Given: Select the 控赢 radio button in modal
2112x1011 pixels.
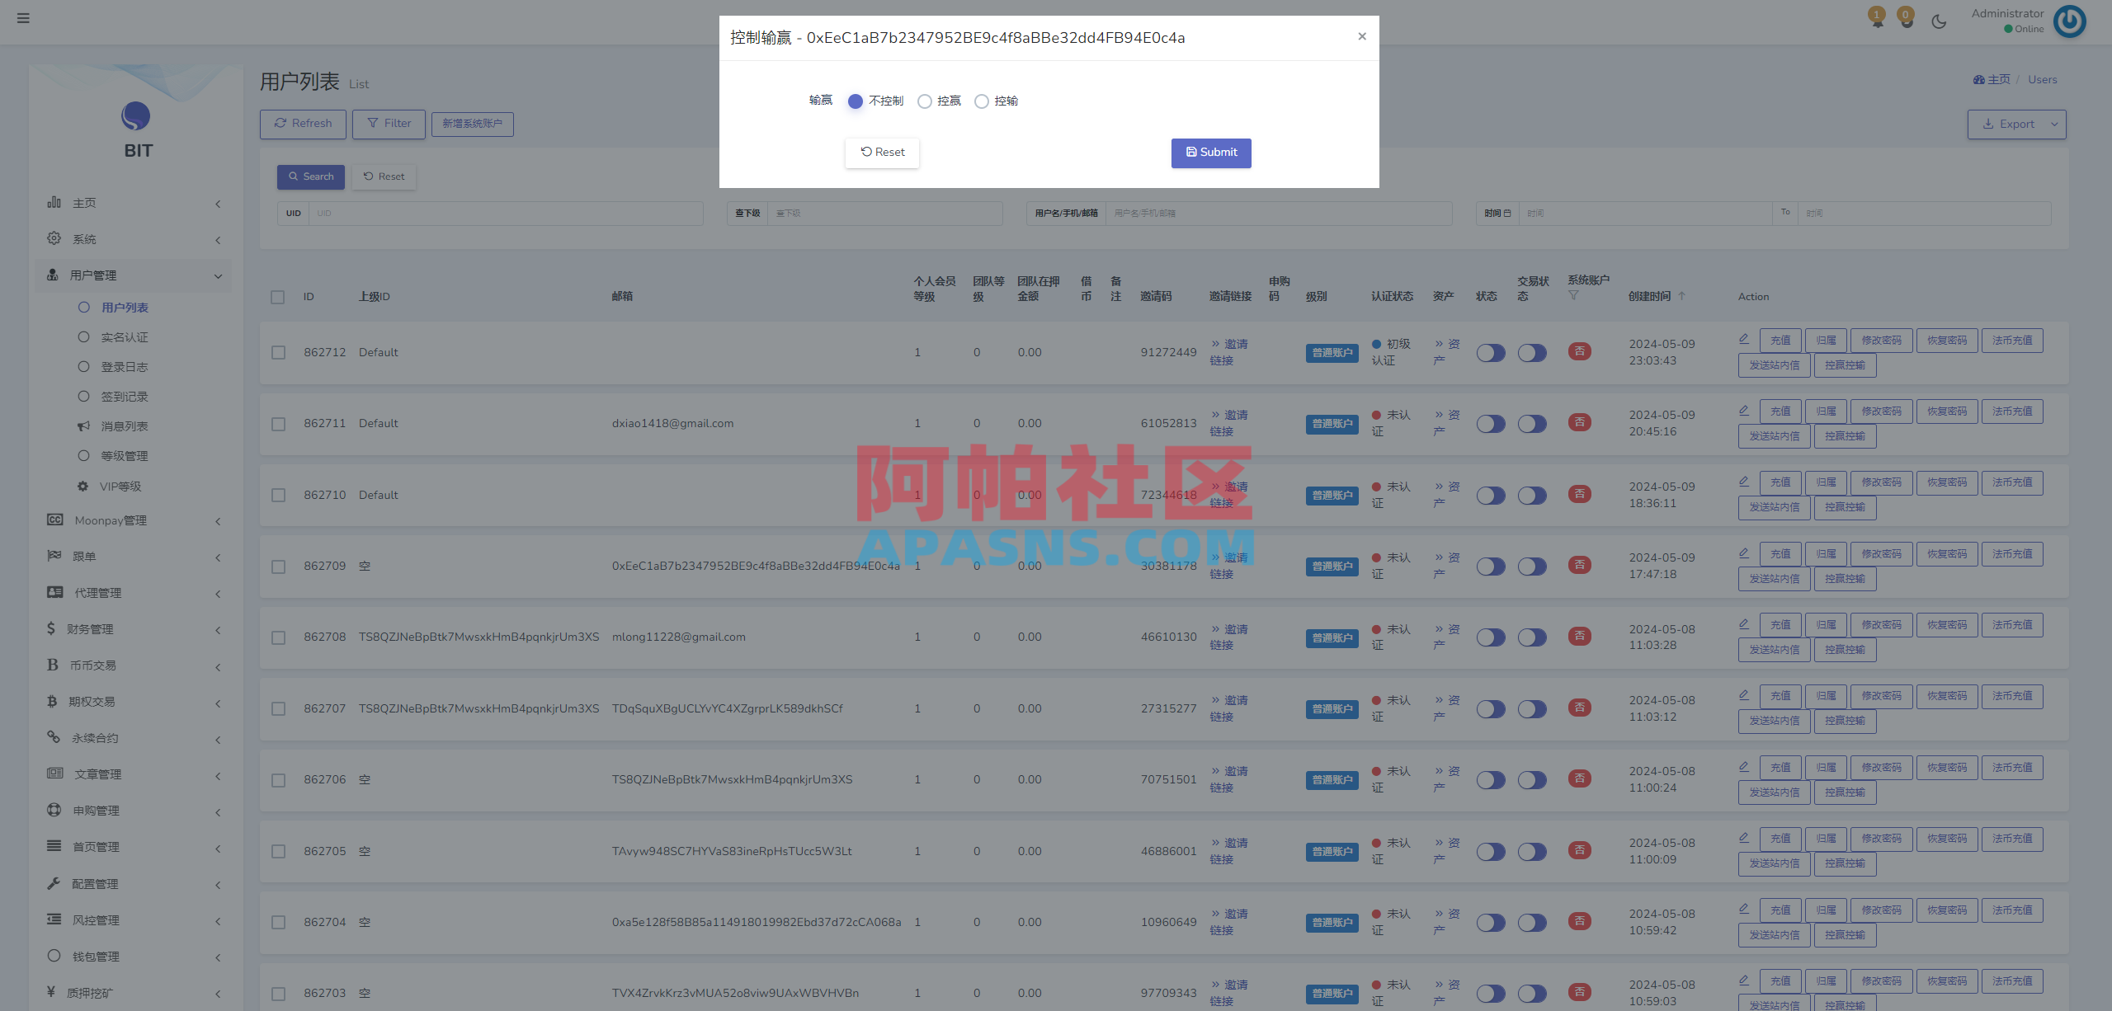Looking at the screenshot, I should coord(925,101).
